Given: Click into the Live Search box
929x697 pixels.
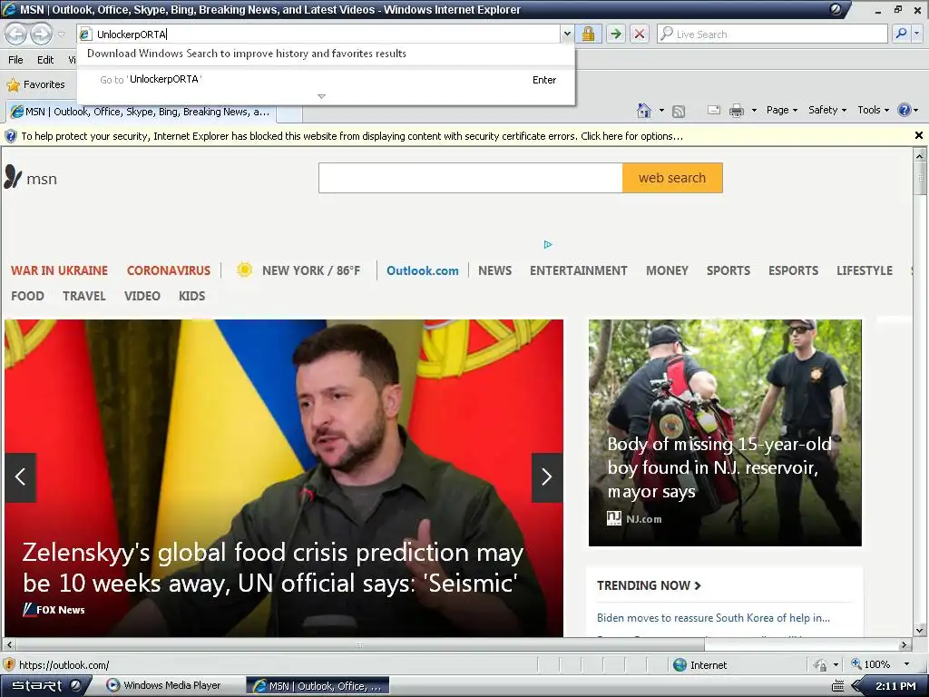Looking at the screenshot, I should 773,34.
